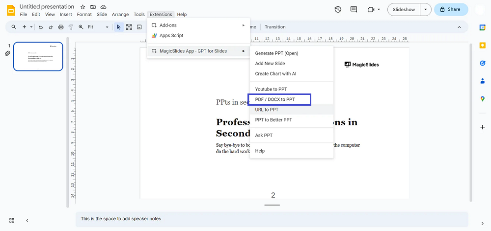Choose PPT to Better PPT

tap(292, 120)
